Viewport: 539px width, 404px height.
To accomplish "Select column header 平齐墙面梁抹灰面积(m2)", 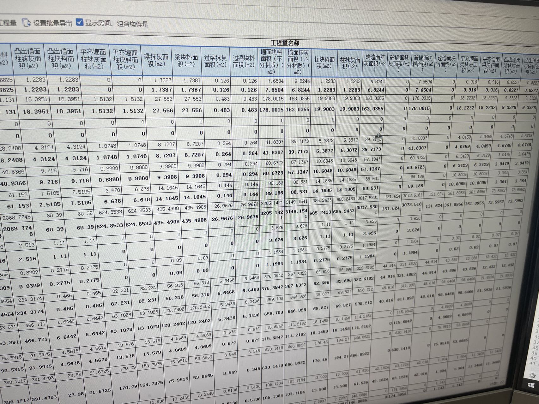I will click(469, 65).
